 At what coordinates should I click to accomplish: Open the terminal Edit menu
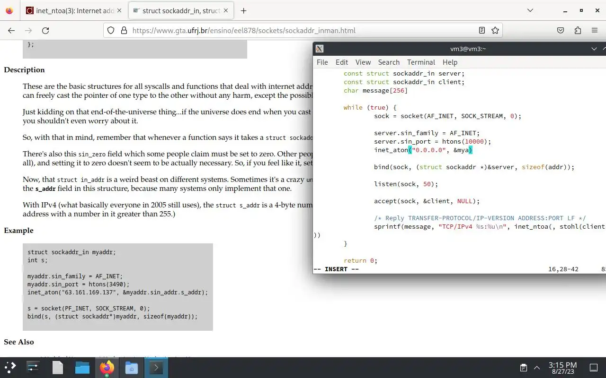point(342,62)
